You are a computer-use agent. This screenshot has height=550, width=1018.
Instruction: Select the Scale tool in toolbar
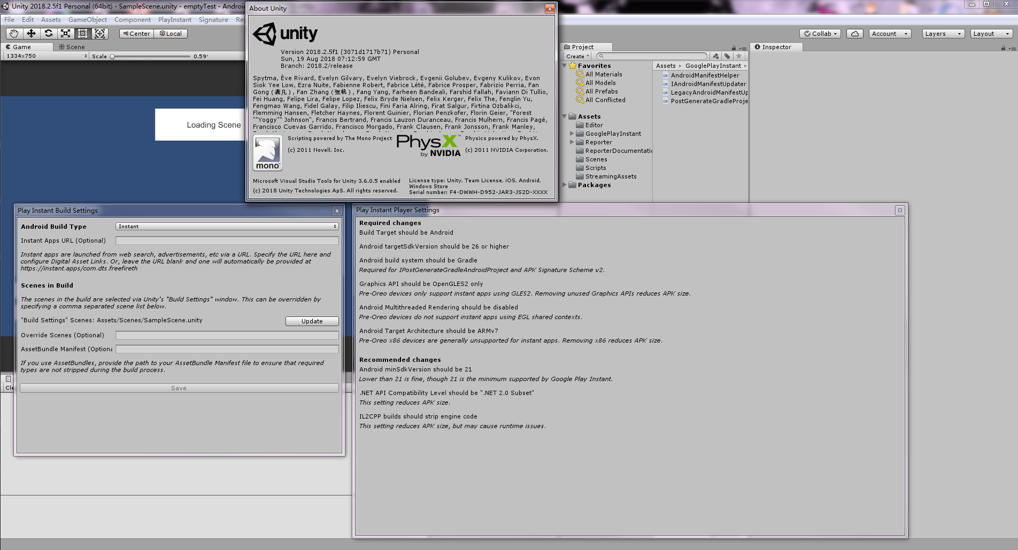click(x=65, y=34)
